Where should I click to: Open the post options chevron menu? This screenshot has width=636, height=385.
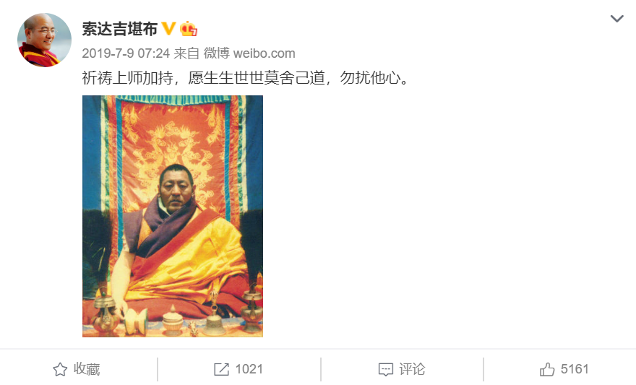point(616,19)
